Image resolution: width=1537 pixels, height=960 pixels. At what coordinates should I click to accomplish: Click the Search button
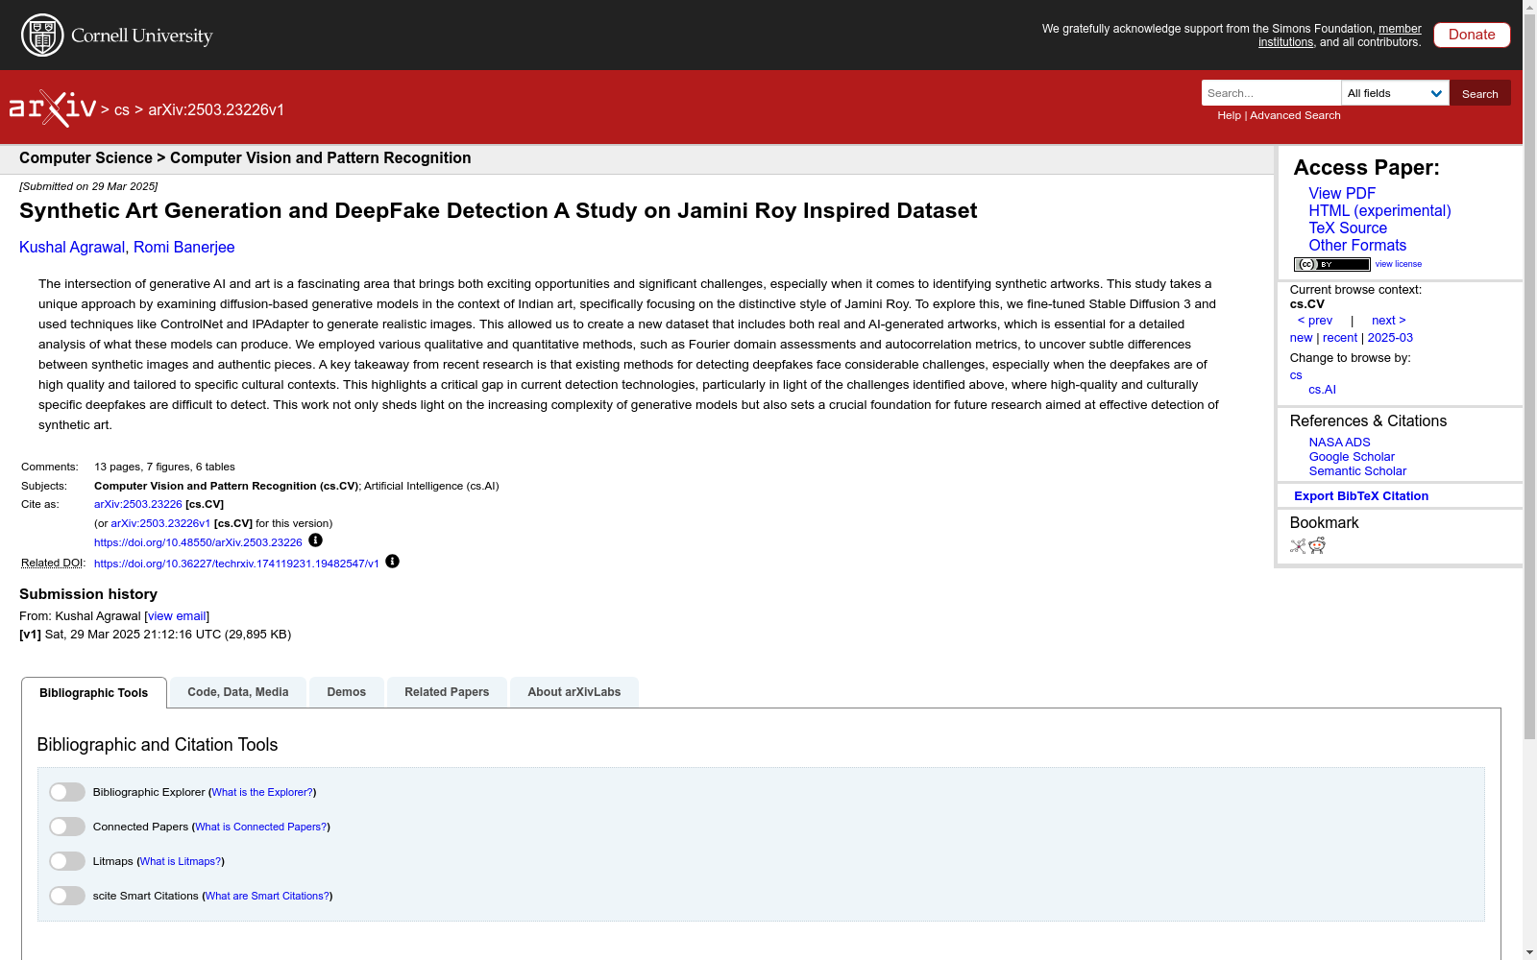(1480, 93)
